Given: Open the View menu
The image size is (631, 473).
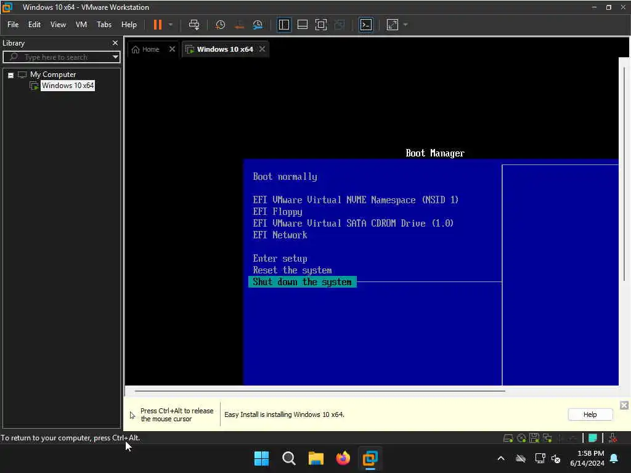Looking at the screenshot, I should click(58, 25).
